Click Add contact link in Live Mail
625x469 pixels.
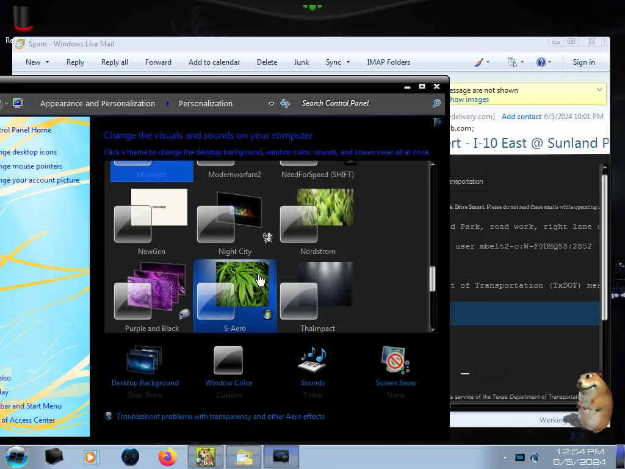[521, 117]
